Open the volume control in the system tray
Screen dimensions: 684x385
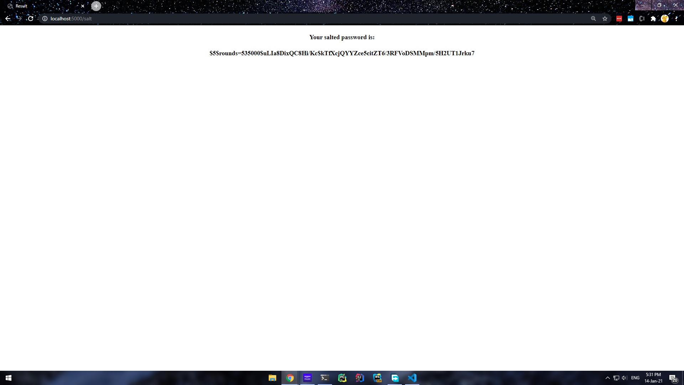click(625, 378)
